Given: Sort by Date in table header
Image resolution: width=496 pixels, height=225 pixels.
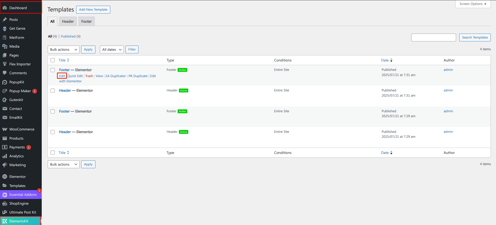Looking at the screenshot, I should click(x=387, y=60).
